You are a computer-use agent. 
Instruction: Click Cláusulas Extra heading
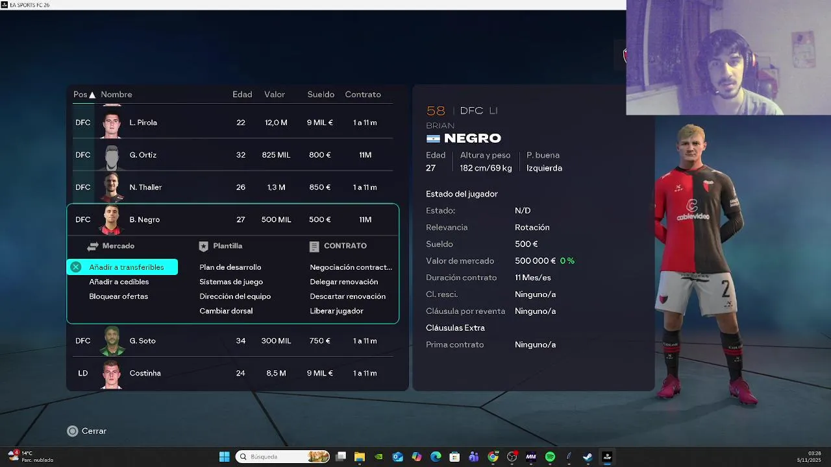point(455,328)
